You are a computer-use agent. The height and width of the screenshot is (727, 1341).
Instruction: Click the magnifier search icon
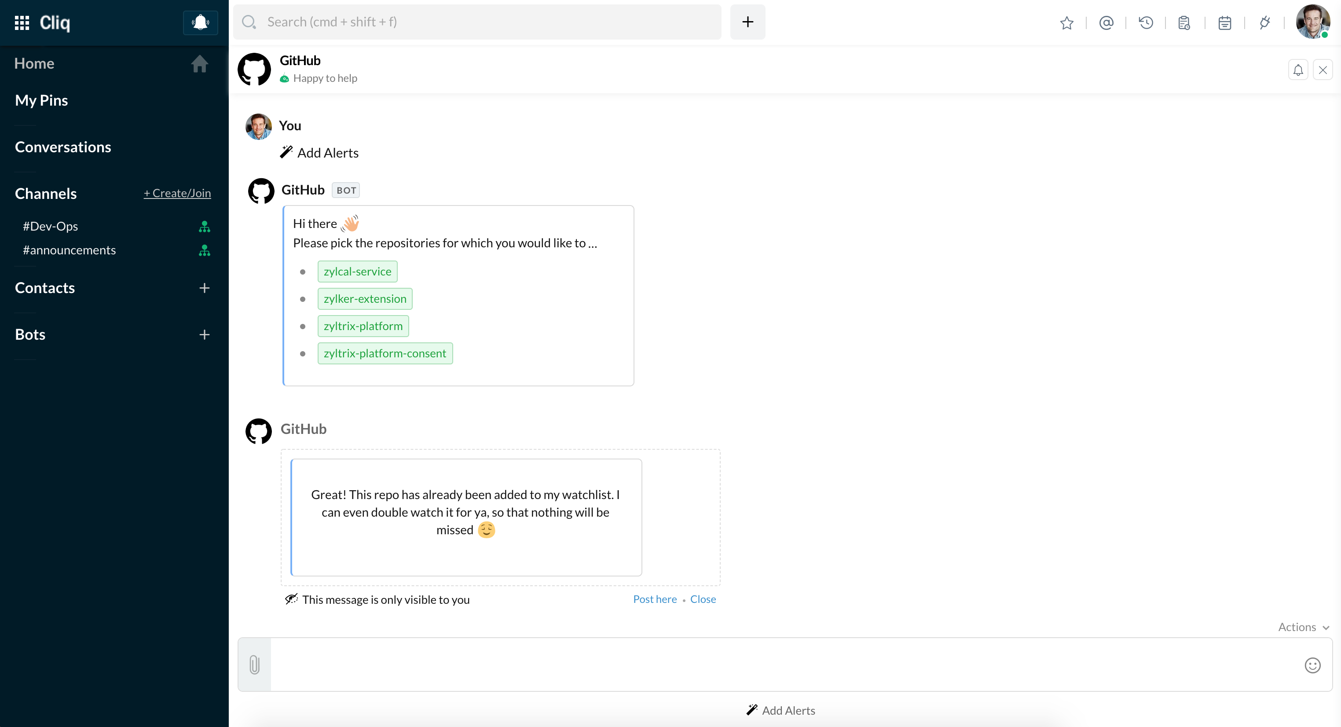click(x=249, y=22)
